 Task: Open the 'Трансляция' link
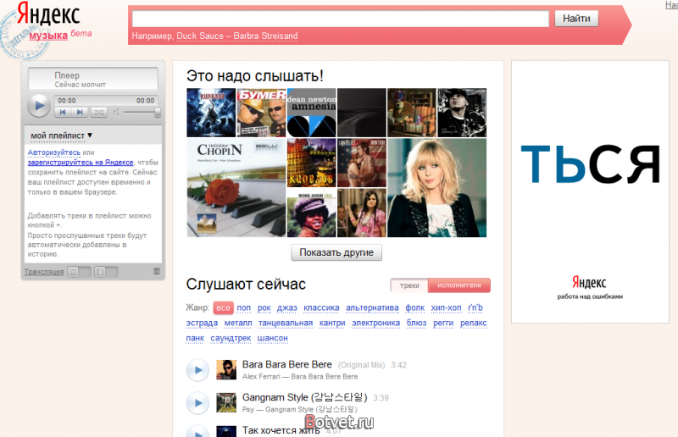44,272
